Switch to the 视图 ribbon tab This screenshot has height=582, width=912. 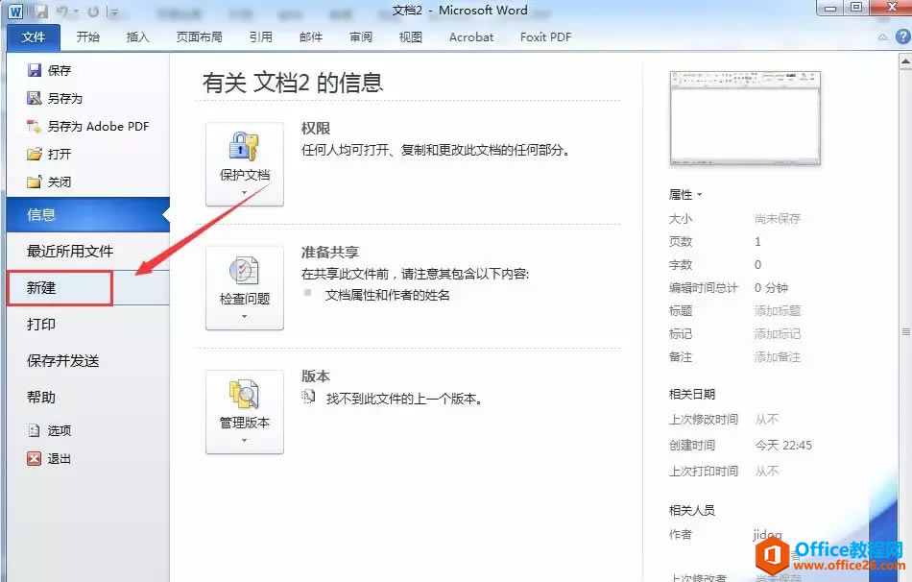click(x=411, y=37)
